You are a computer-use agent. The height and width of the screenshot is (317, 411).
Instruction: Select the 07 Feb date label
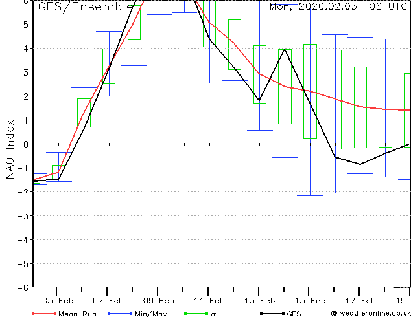coord(108,301)
